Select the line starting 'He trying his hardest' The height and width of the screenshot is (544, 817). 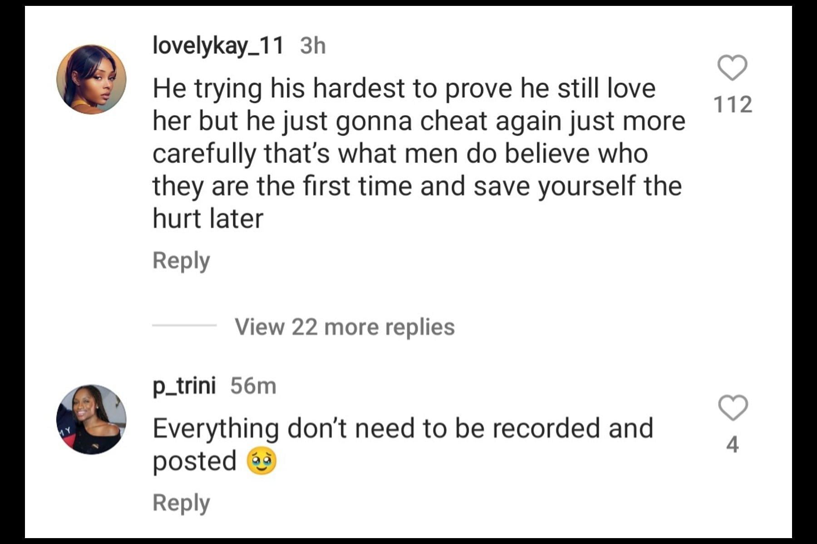click(404, 88)
